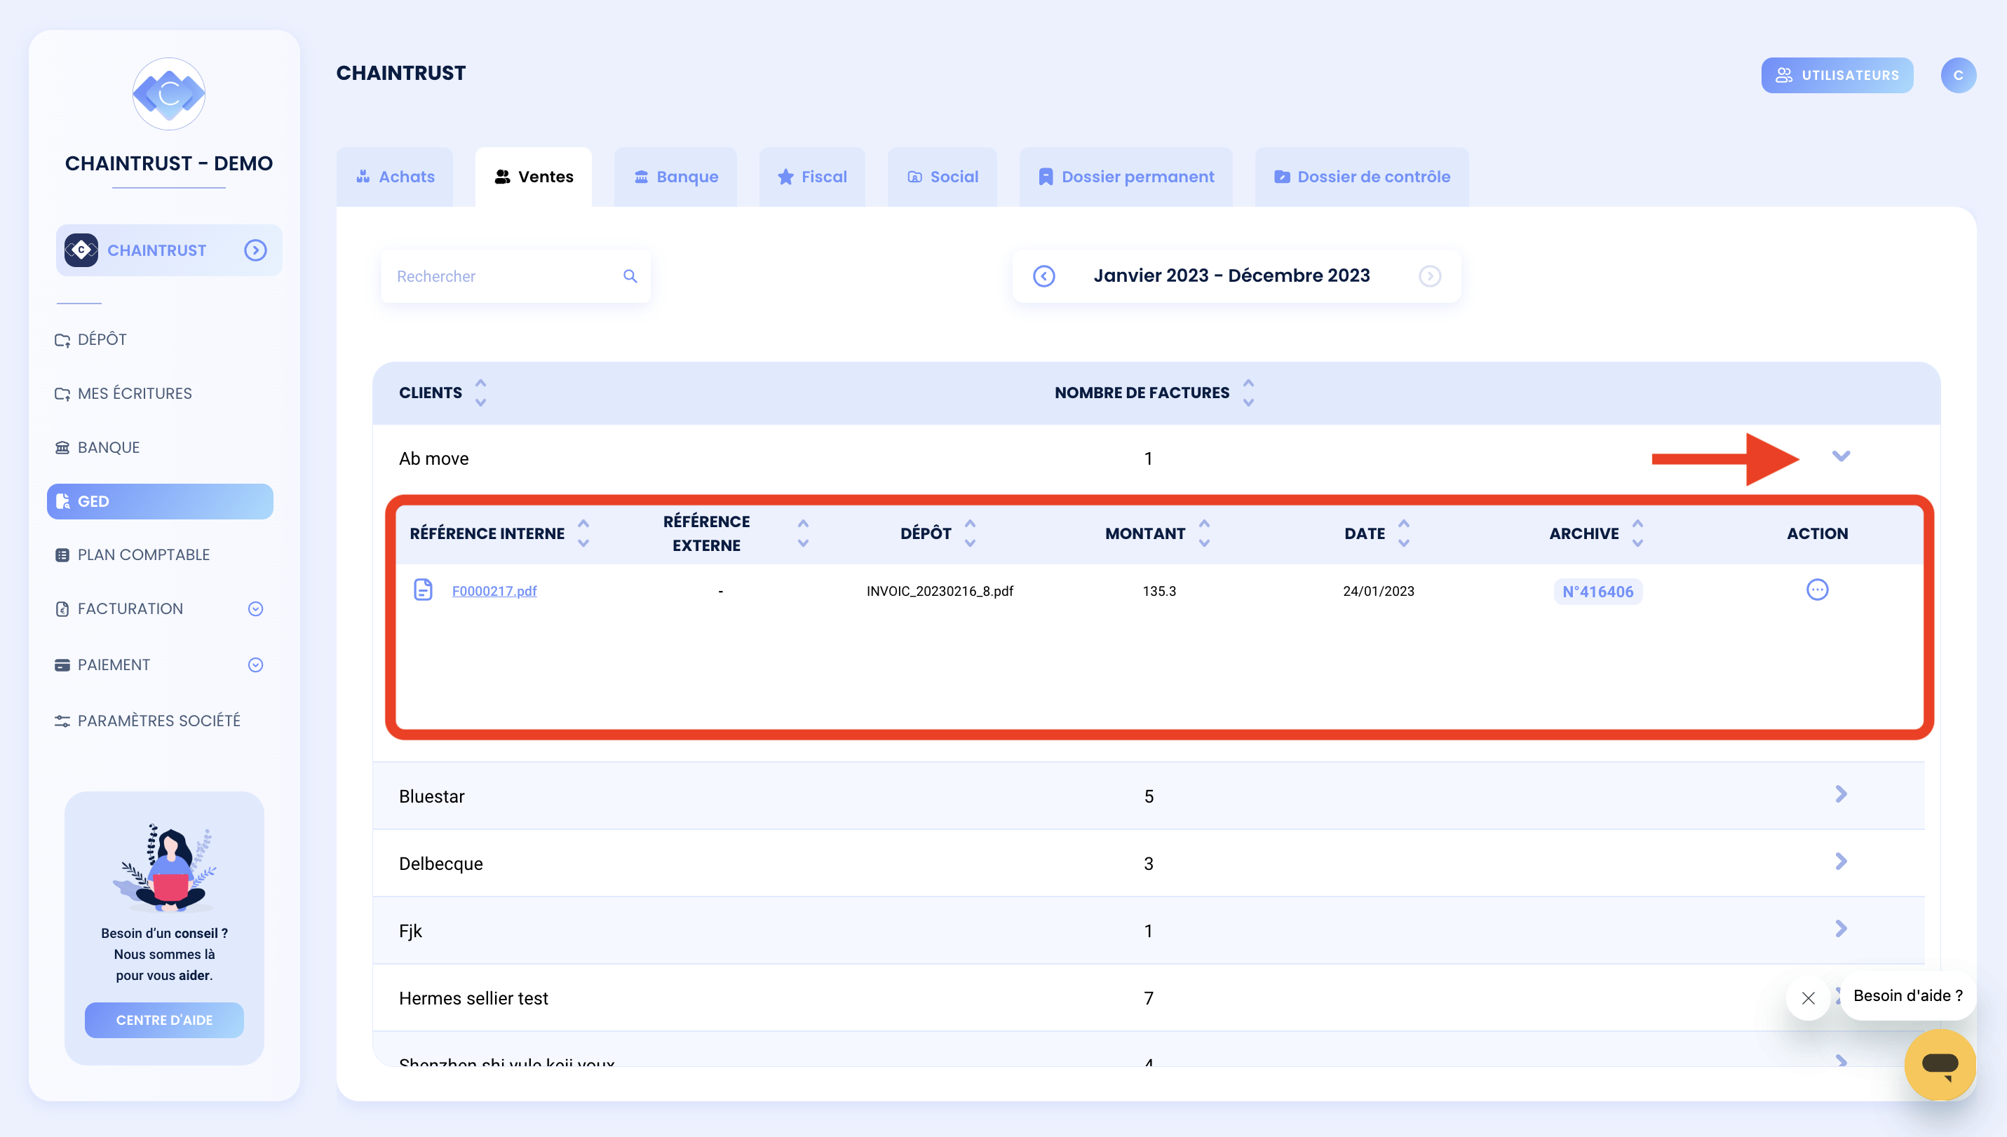Expand Bluestar row chevron

coord(1841,794)
